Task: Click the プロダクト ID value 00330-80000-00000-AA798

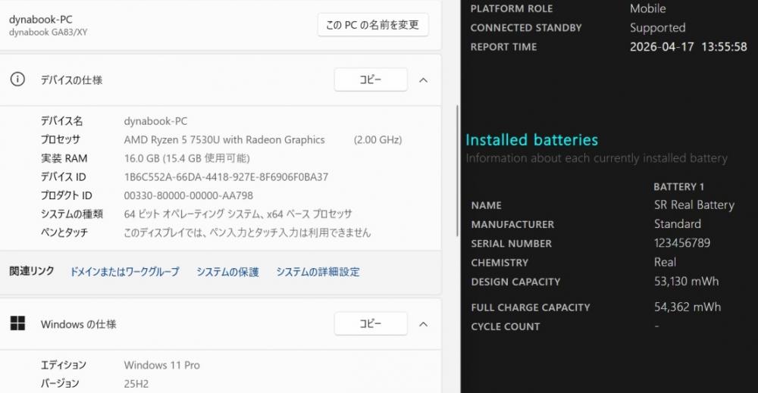Action: (x=188, y=195)
